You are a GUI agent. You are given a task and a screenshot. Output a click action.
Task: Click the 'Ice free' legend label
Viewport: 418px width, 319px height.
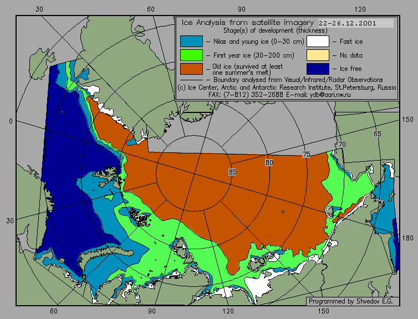(x=350, y=69)
